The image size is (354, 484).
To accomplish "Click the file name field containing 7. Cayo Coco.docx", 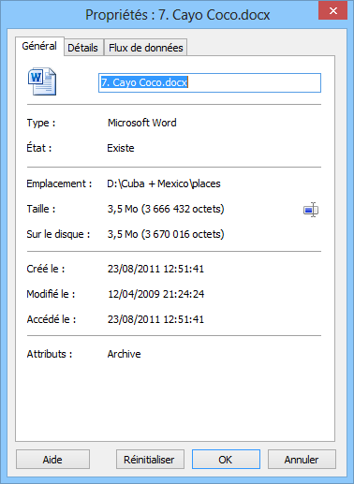I will tap(210, 82).
